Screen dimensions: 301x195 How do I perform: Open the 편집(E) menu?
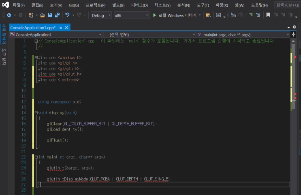37,5
